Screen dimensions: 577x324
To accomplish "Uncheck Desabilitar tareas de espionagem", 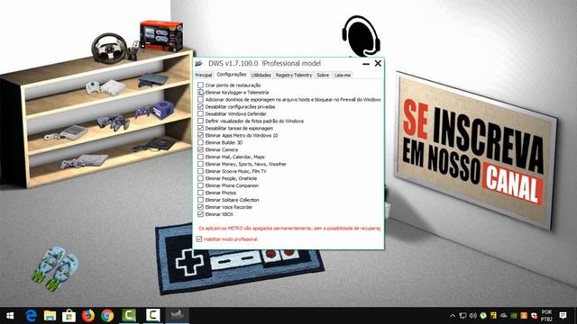I will tap(200, 128).
